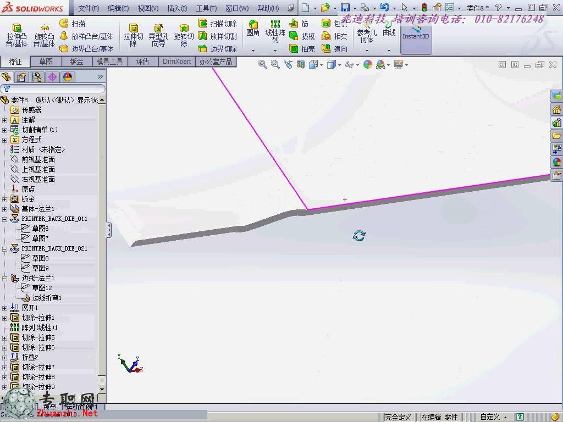Switch to the DimXpert tab
Screen dimensions: 563x422
click(176, 62)
